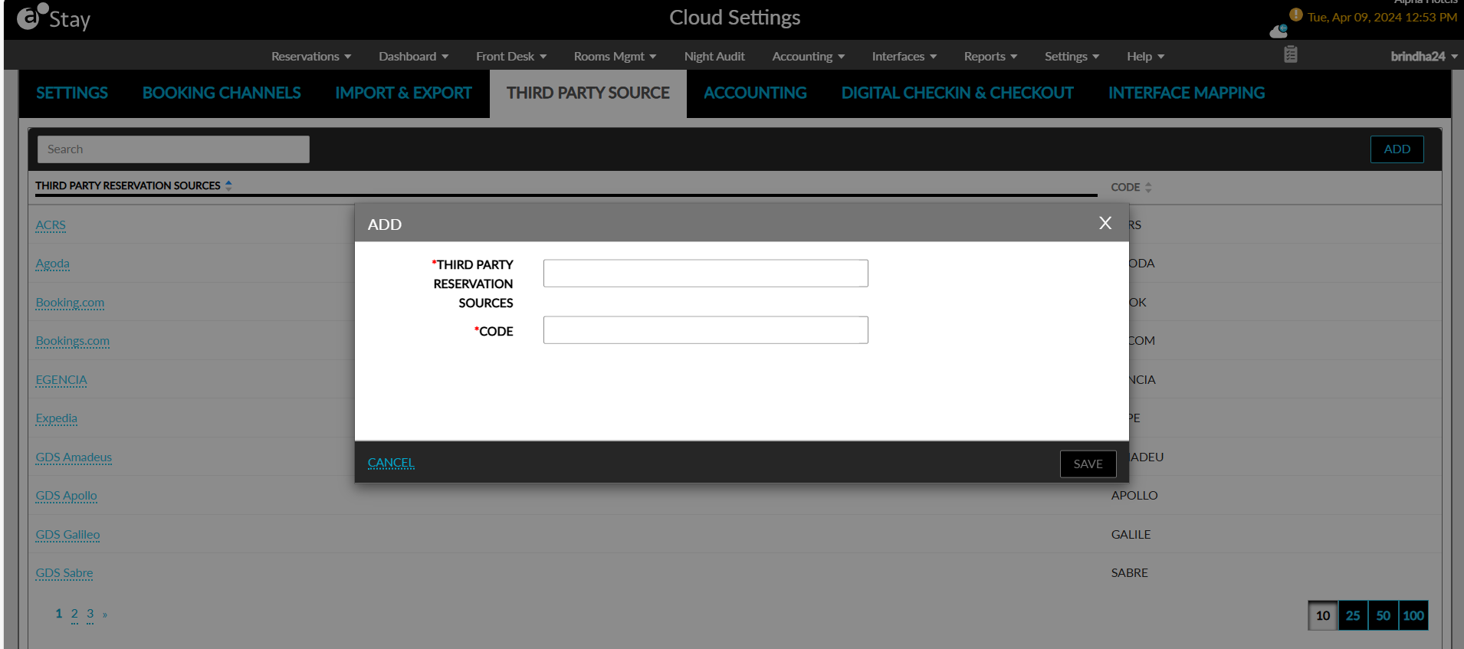This screenshot has width=1464, height=649.
Task: Open the ACRS source link
Action: [x=51, y=225]
